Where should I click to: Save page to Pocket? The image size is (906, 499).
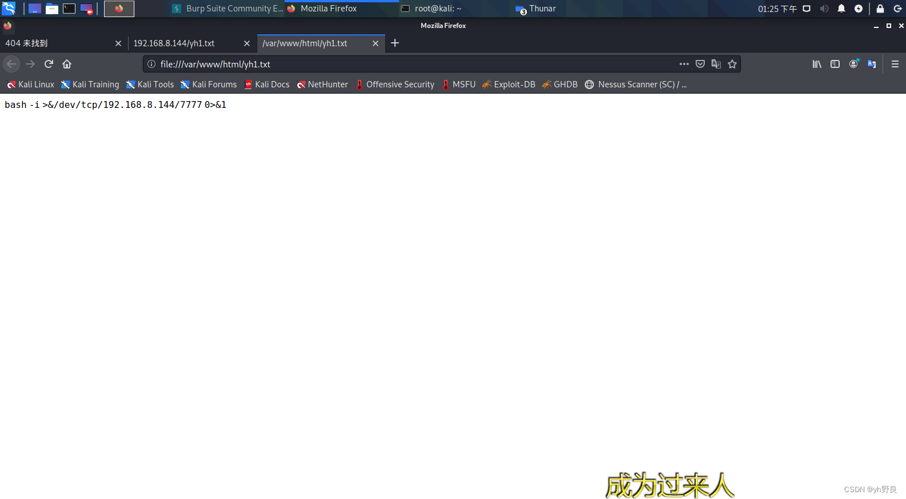pos(700,64)
